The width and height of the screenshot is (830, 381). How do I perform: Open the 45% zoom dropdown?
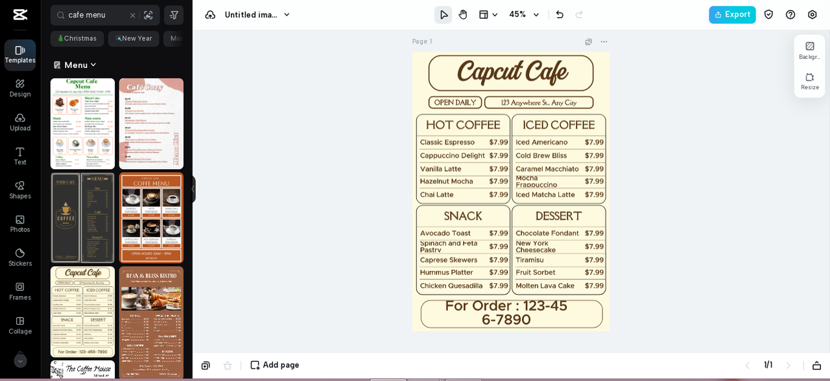pyautogui.click(x=524, y=15)
